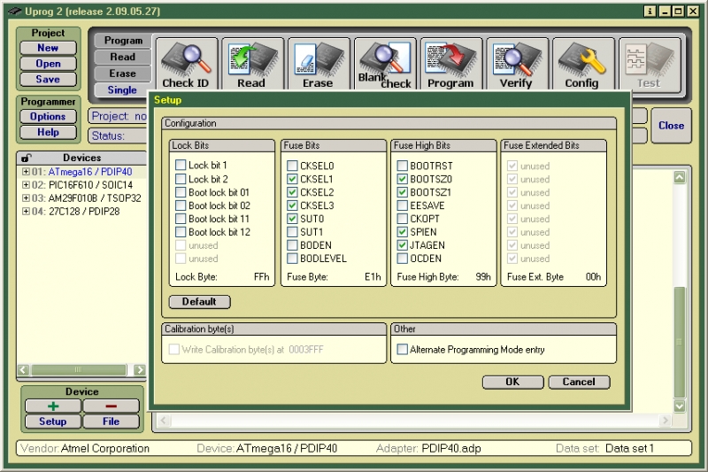Screen dimensions: 708x472
Task: Expand device 04 27C128 tree node
Action: pyautogui.click(x=26, y=211)
